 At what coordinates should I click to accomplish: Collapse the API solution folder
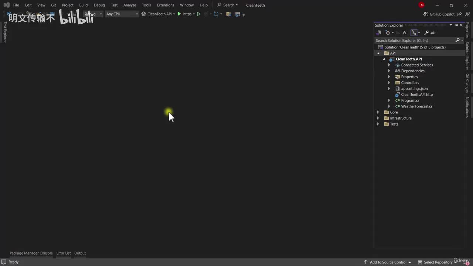coord(378,53)
